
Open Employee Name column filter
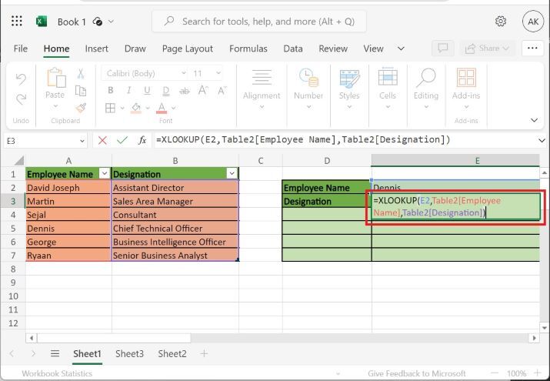coord(105,173)
